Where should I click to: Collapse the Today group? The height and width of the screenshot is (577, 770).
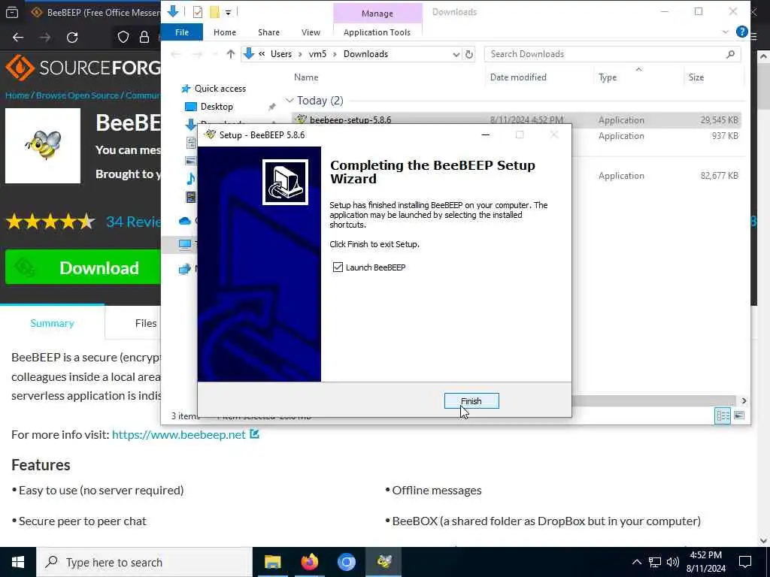(x=290, y=101)
